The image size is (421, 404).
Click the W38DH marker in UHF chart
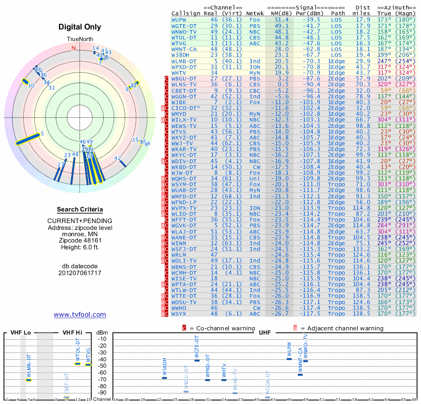coord(165,378)
